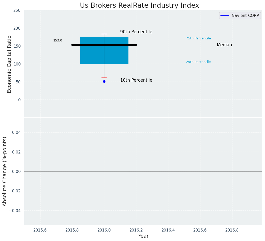Click the 153.0 median value label
Screen dimensions: 265x241
[x=58, y=40]
